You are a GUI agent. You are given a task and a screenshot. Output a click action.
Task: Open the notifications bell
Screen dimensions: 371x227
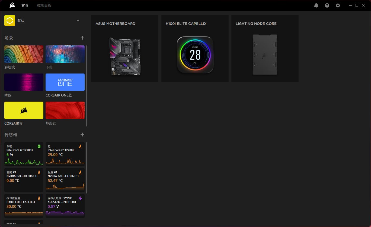(316, 5)
